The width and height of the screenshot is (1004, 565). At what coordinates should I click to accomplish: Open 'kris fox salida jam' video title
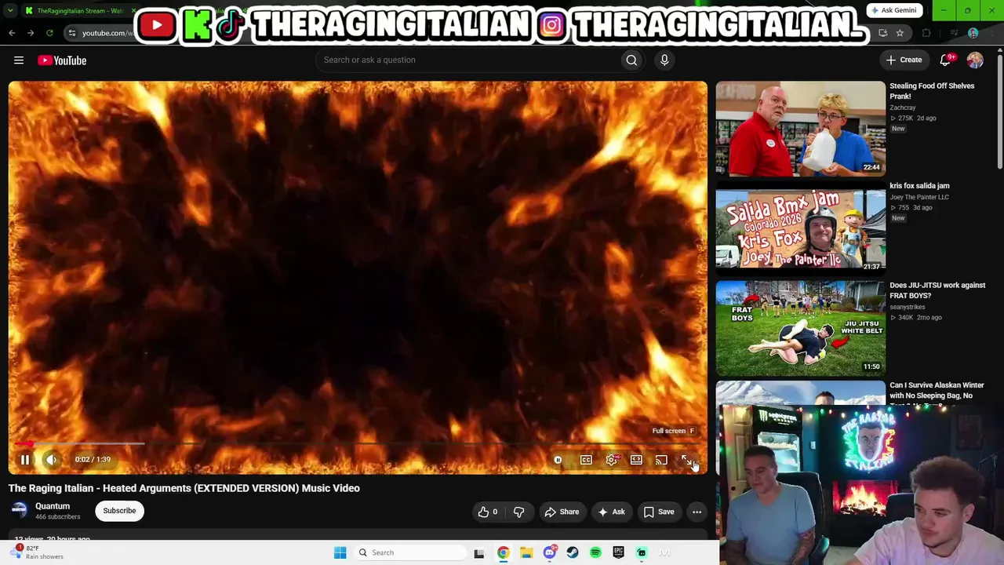click(919, 186)
